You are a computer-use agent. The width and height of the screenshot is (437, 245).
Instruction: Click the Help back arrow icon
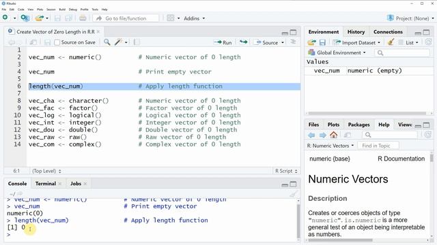pos(311,135)
